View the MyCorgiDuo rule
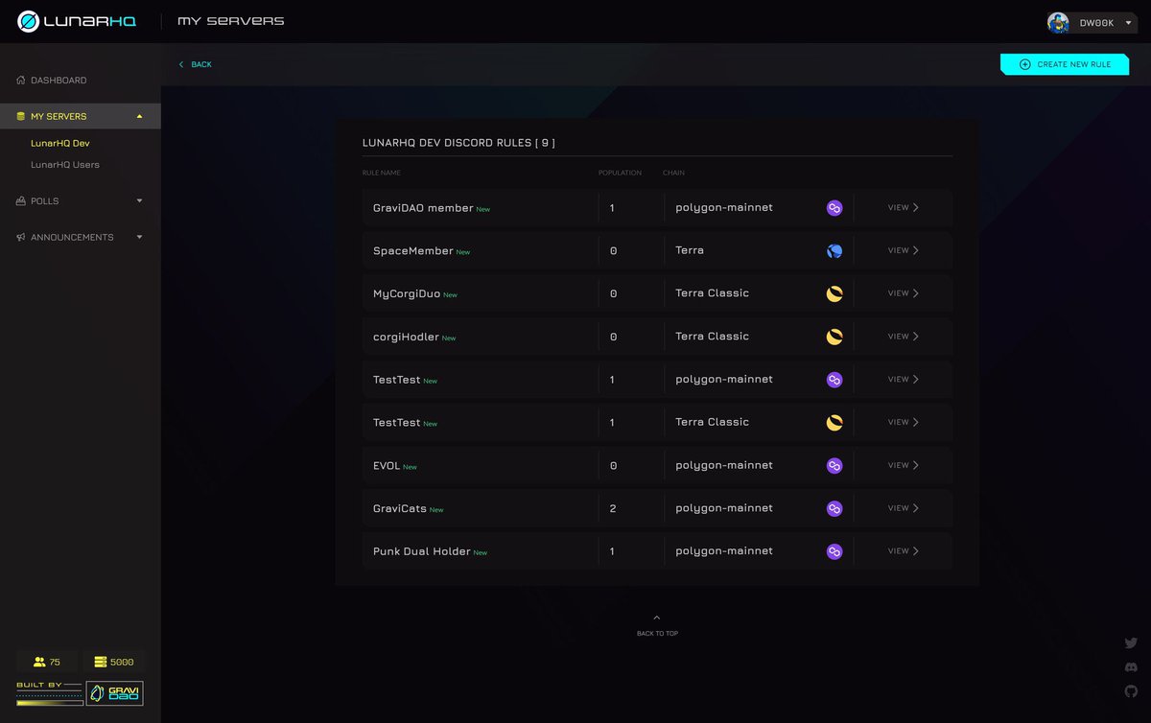The width and height of the screenshot is (1151, 723). click(904, 293)
